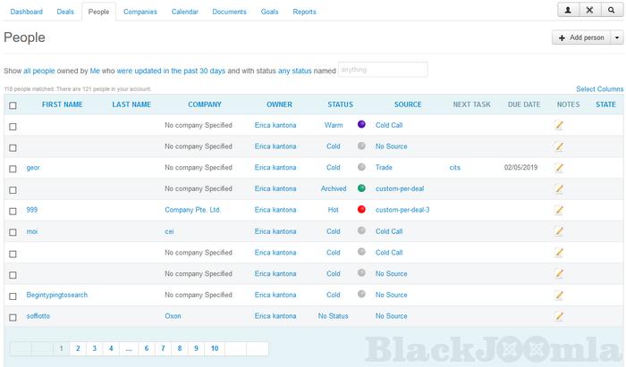626x367 pixels.
Task: Check the checkbox for the 999 row
Action: 13,211
